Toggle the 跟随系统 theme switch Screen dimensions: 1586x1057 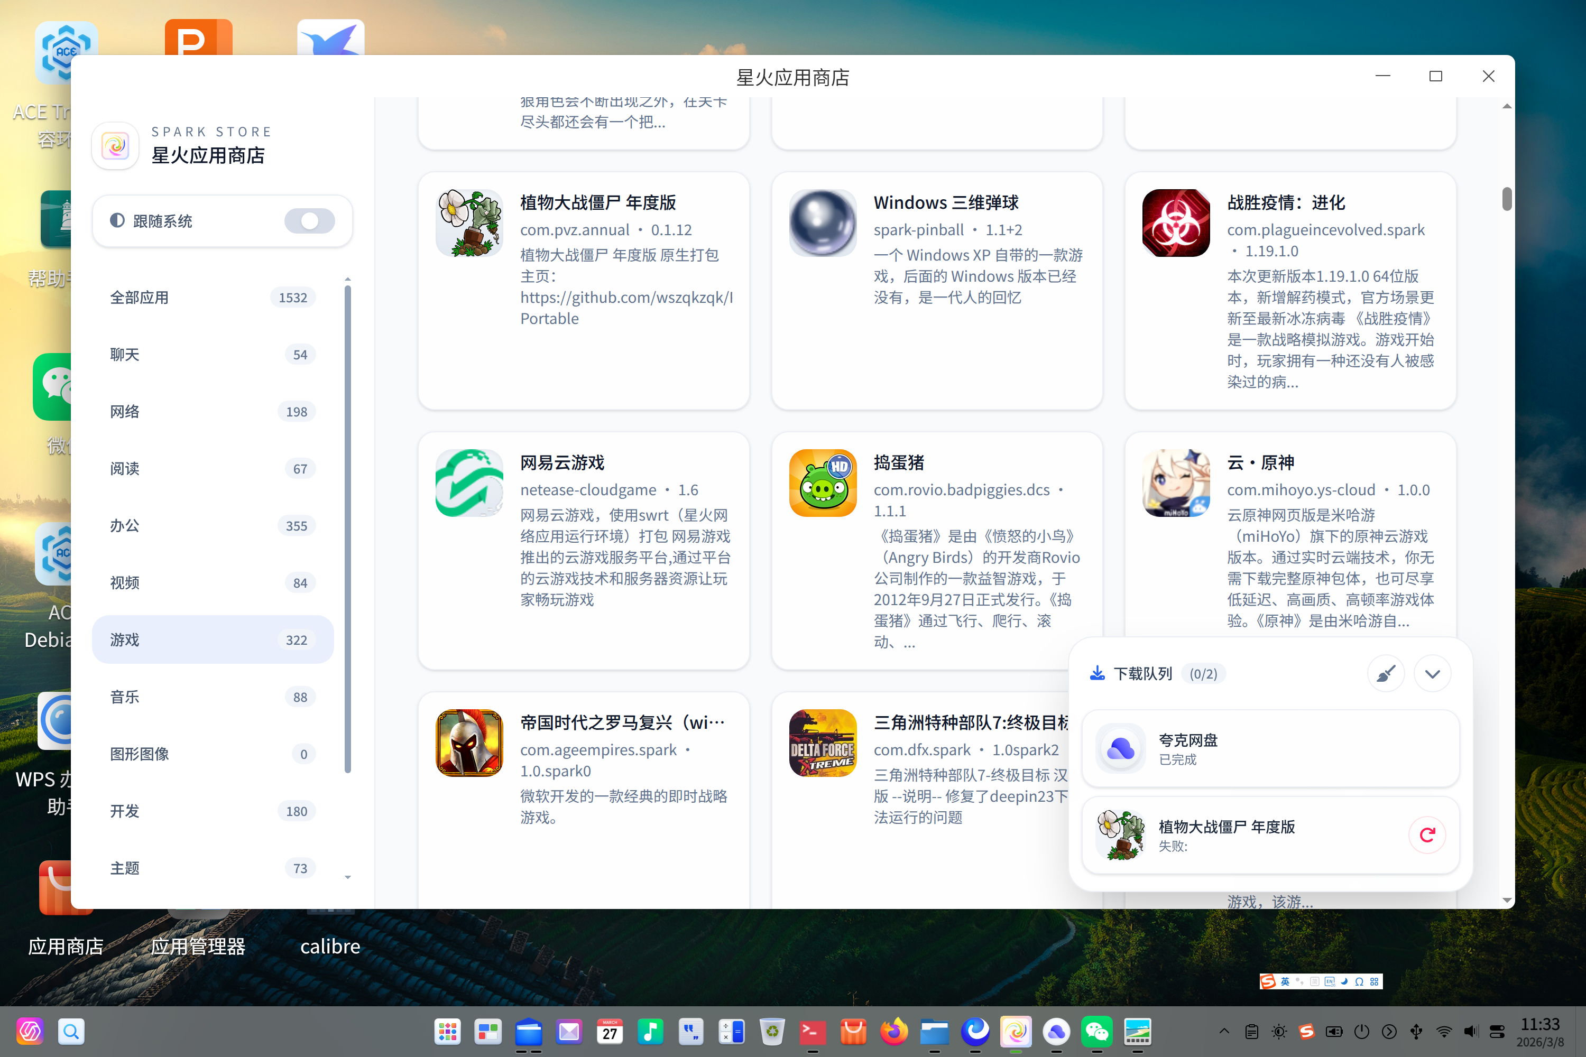pyautogui.click(x=309, y=220)
